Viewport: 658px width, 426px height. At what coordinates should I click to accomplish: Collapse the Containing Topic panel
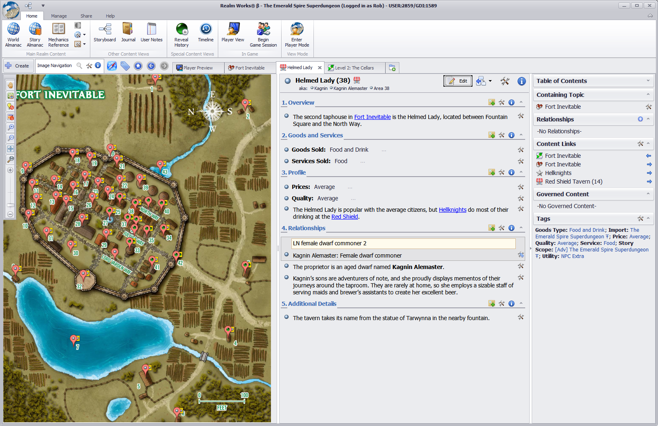coord(648,94)
